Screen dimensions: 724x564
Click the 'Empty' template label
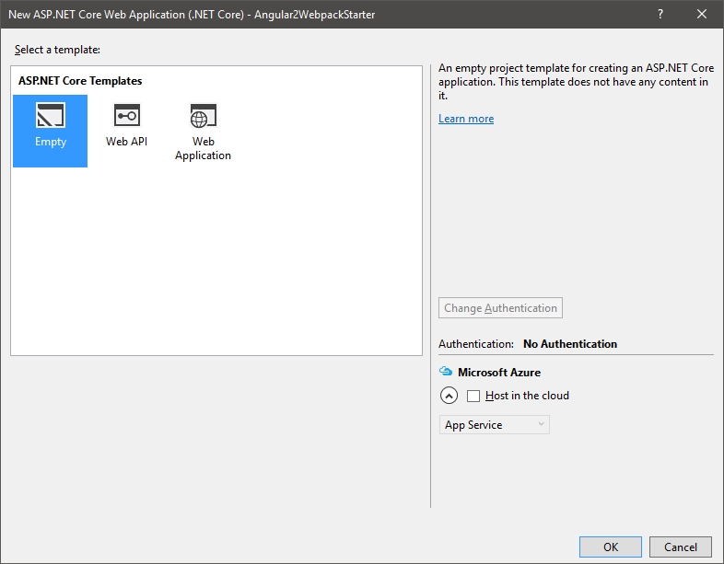pos(51,142)
